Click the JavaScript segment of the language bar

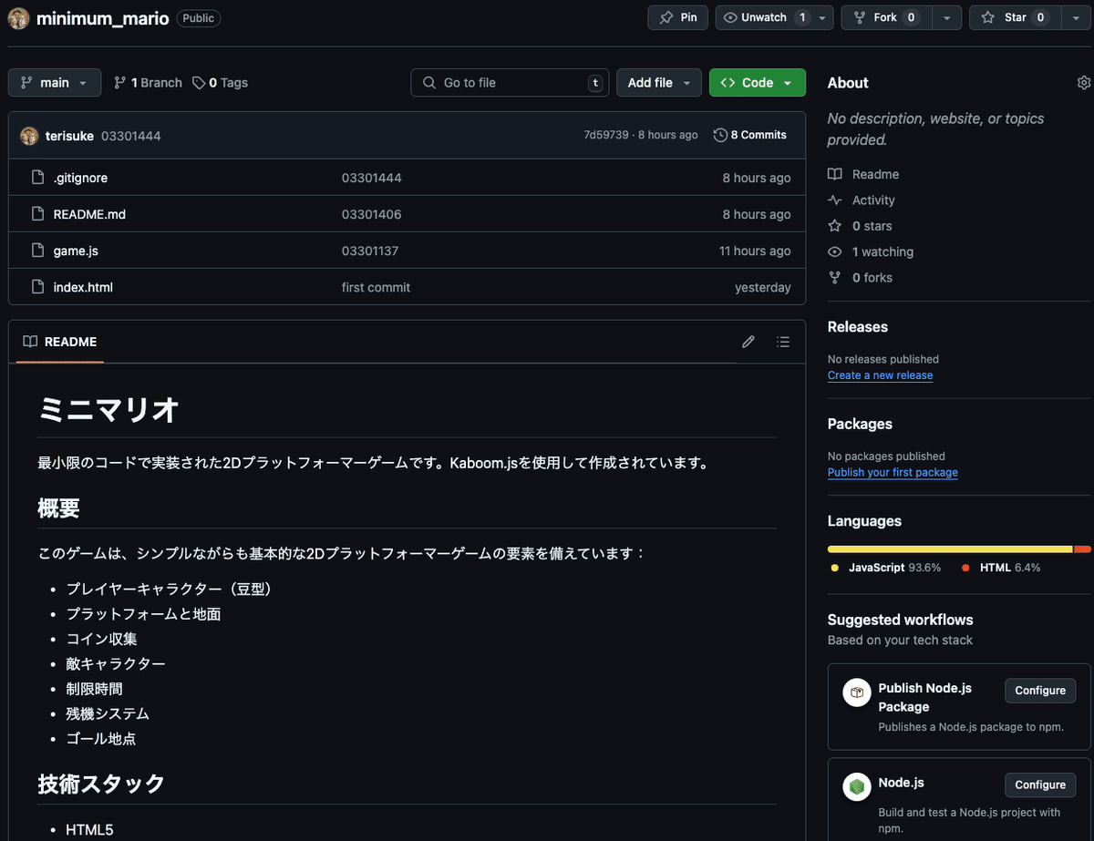[948, 549]
